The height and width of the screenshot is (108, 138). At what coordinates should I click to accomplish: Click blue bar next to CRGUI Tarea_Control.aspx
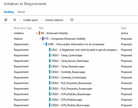[x=50, y=55]
